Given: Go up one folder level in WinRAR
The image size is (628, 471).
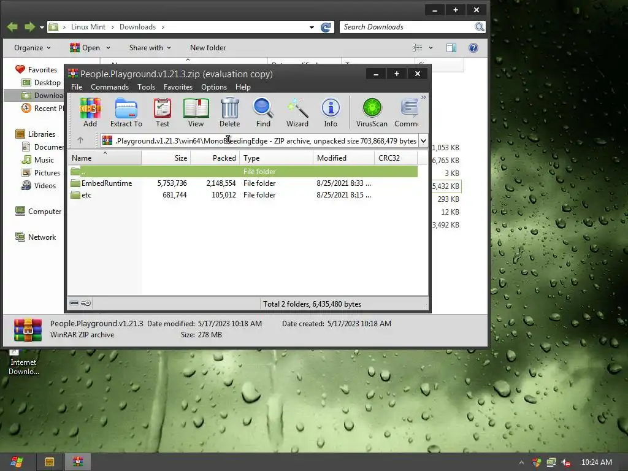Looking at the screenshot, I should (x=80, y=140).
